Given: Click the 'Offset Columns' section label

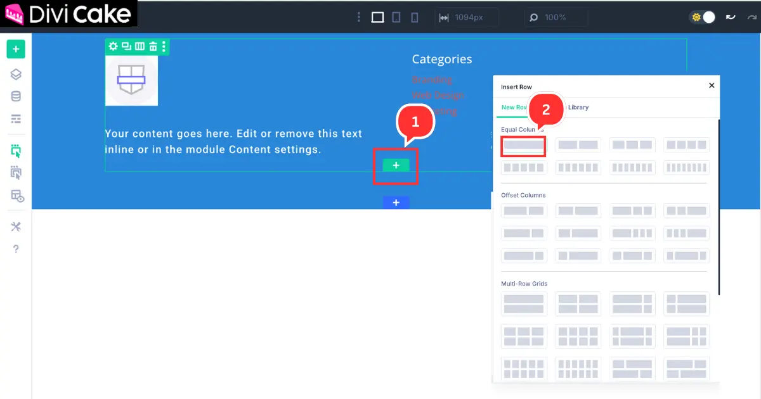Looking at the screenshot, I should (523, 195).
